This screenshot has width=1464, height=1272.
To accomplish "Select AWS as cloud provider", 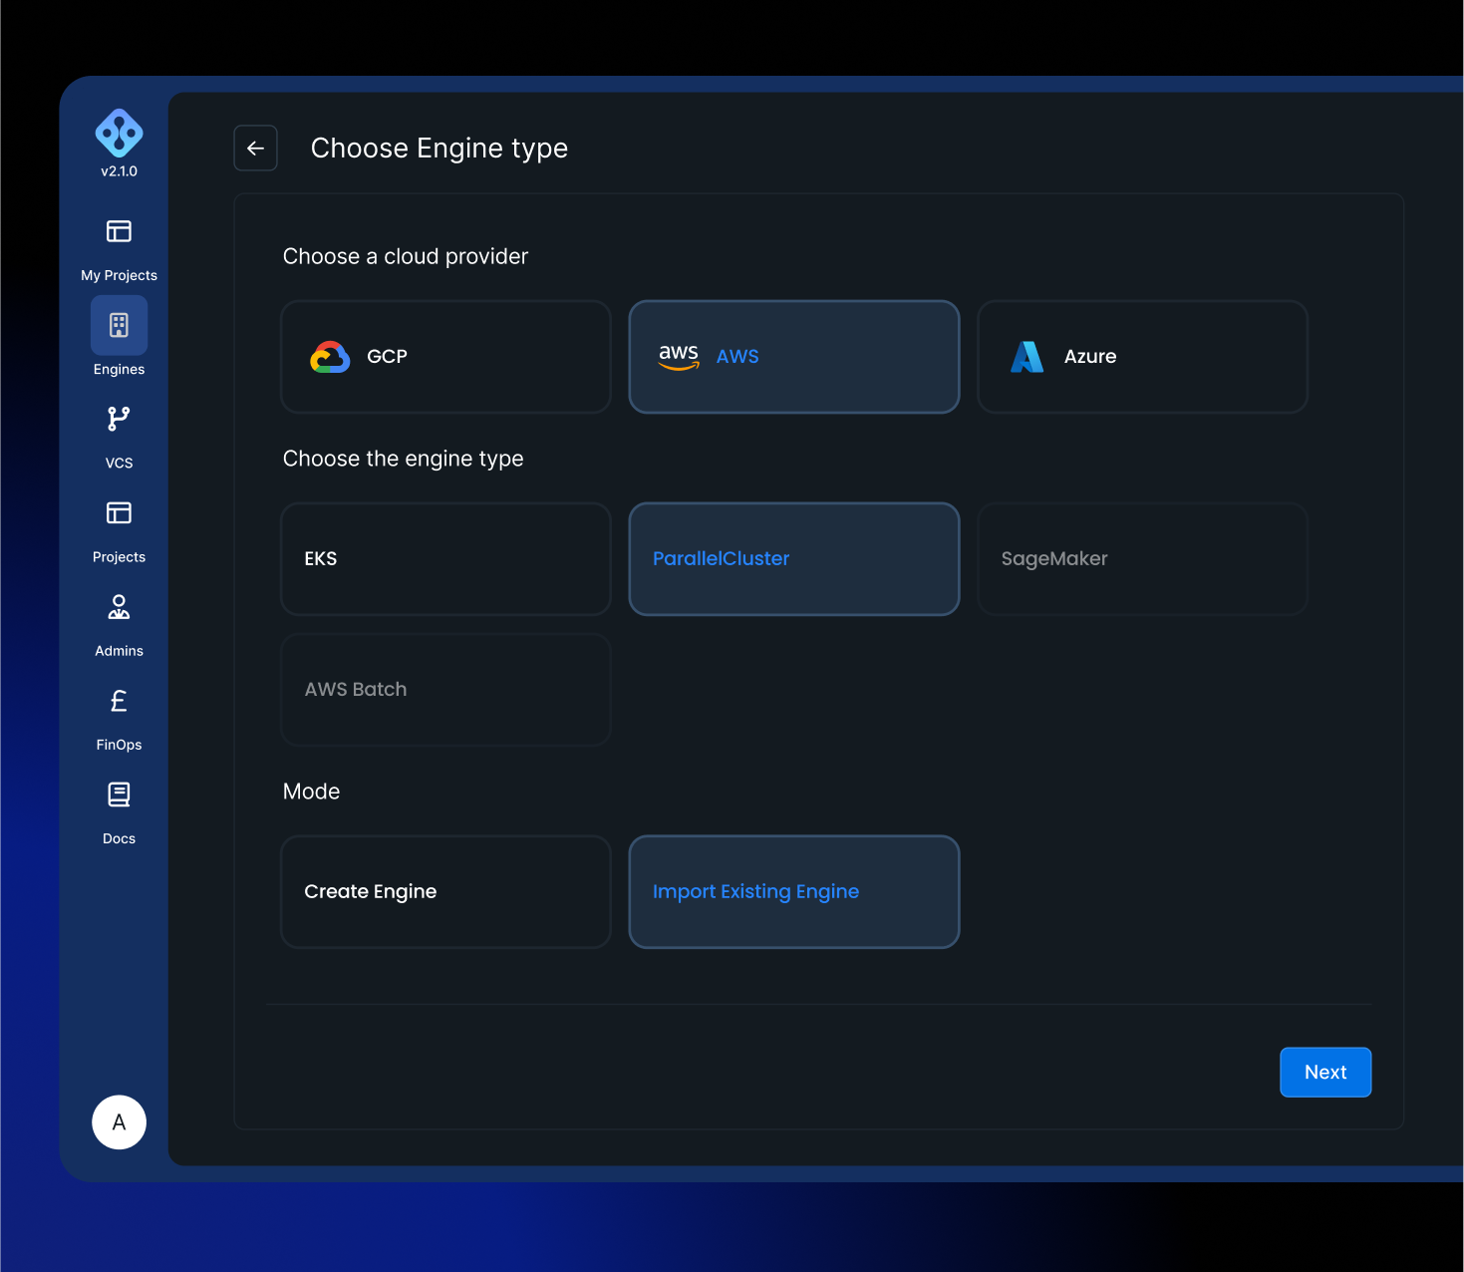I will (x=794, y=357).
